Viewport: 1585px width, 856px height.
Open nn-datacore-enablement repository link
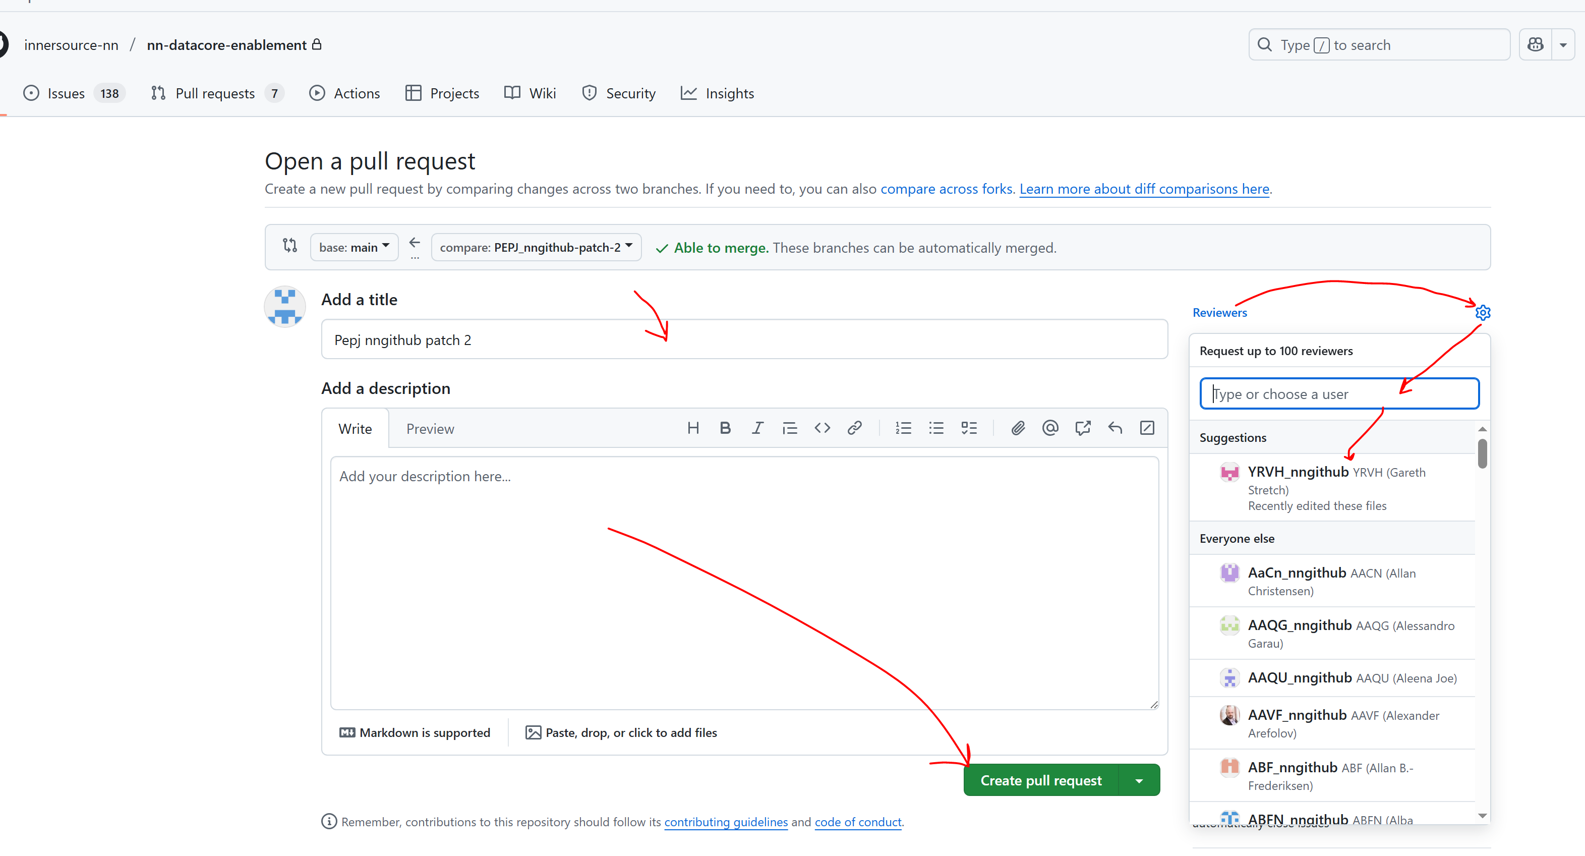point(227,45)
